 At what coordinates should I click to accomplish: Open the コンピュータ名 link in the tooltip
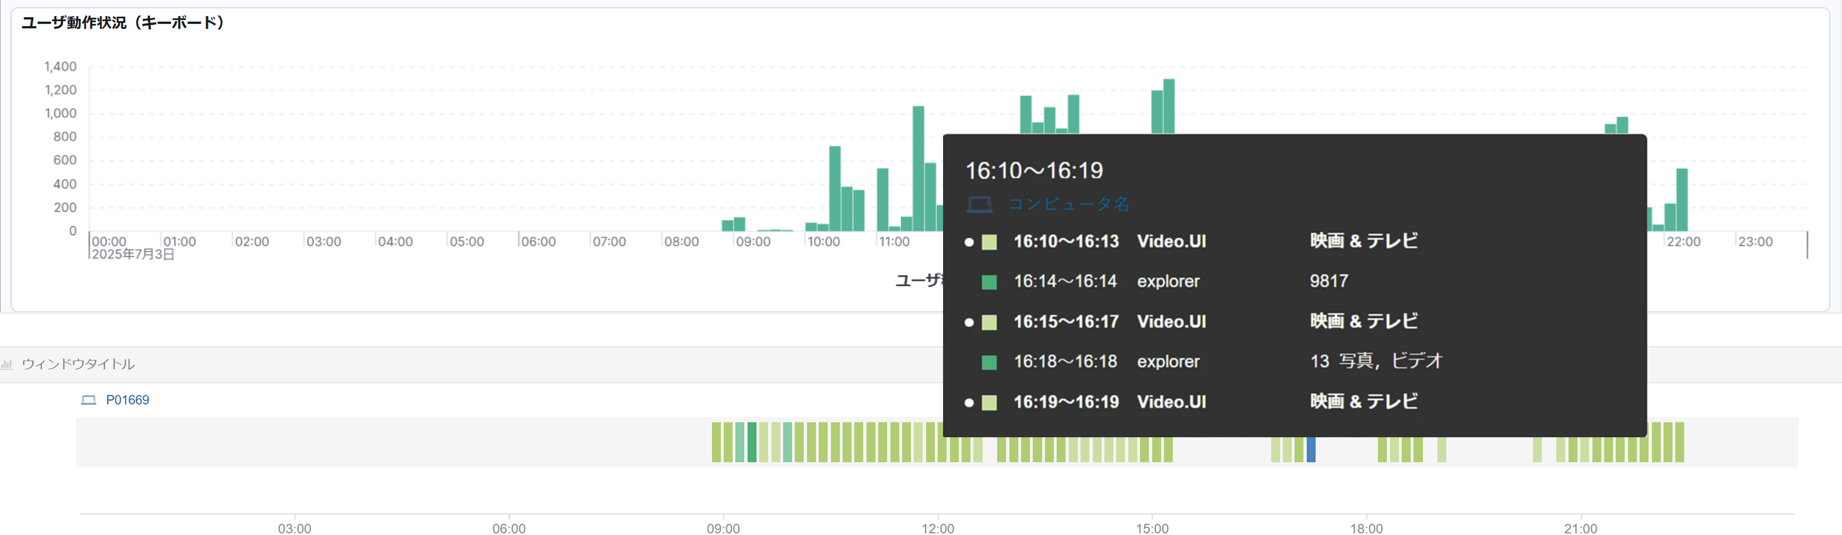pyautogui.click(x=1068, y=204)
